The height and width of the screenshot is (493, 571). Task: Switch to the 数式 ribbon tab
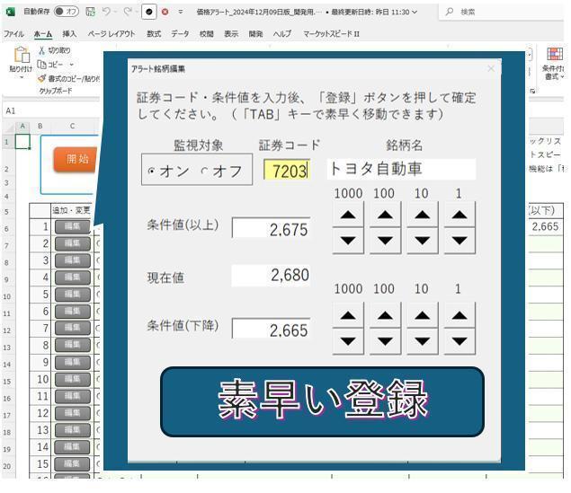pyautogui.click(x=154, y=34)
